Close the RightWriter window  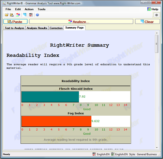coord(156,2)
